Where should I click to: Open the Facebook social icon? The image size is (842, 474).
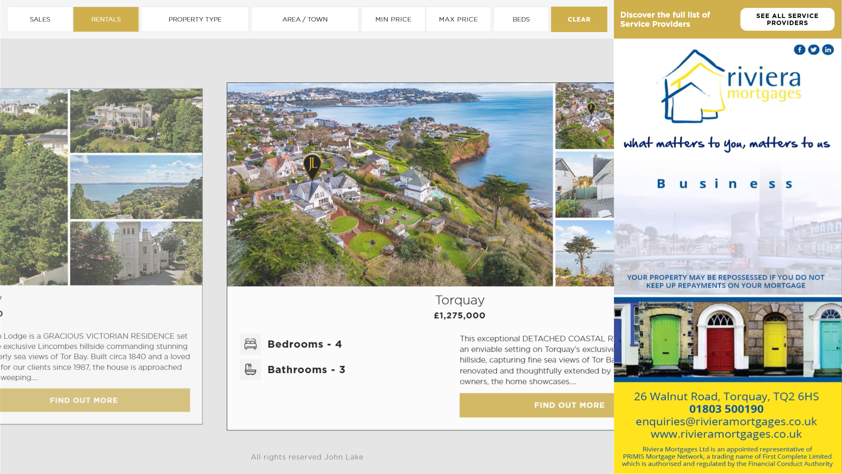(x=799, y=50)
